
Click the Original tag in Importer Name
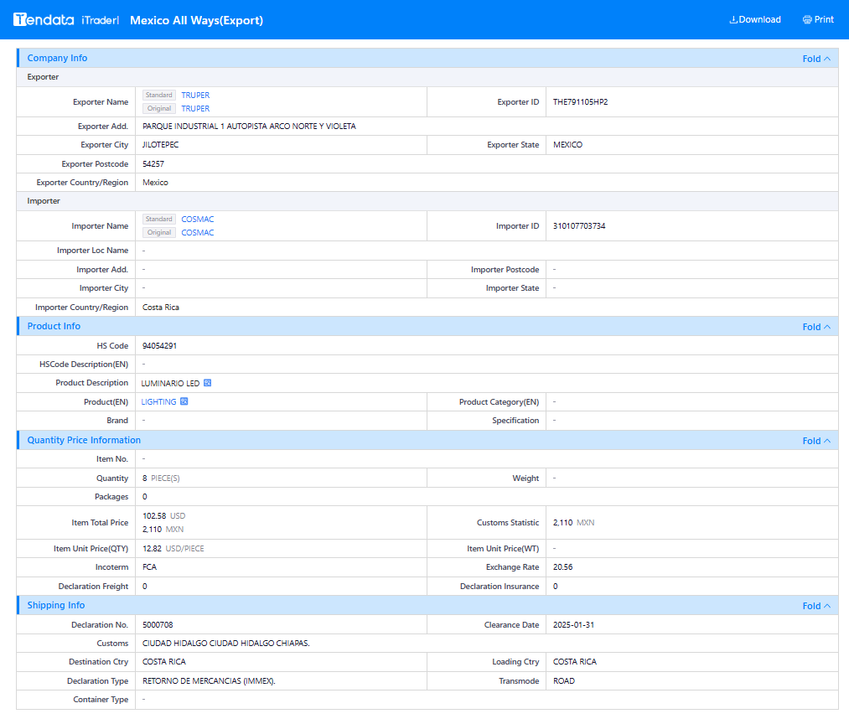158,232
